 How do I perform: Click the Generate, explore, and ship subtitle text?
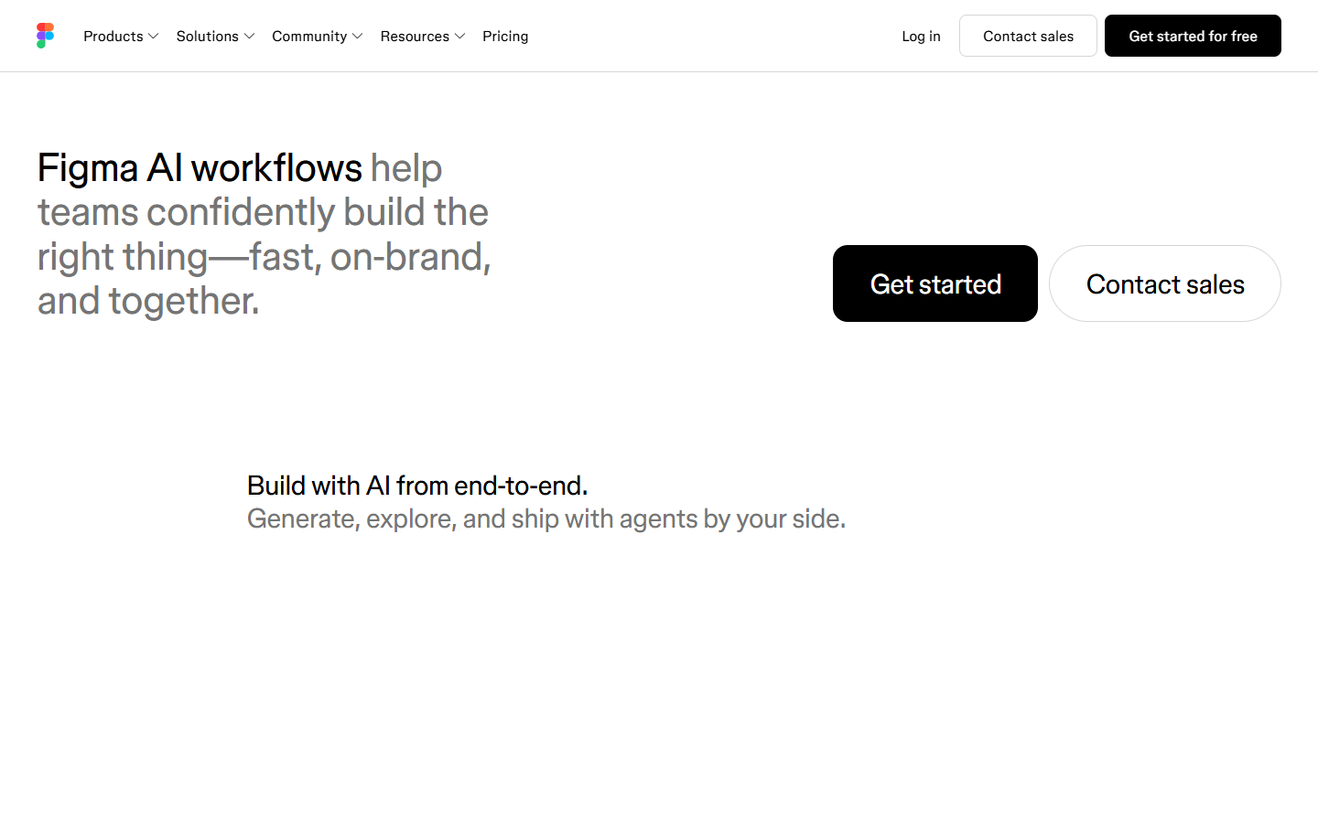pos(546,518)
